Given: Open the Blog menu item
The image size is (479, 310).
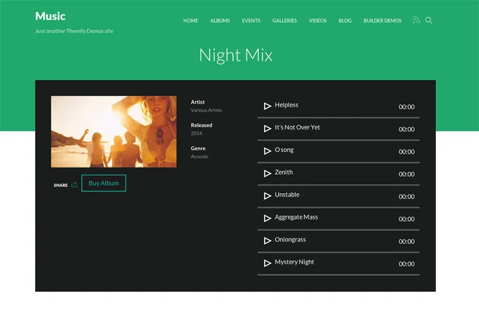Looking at the screenshot, I should click(x=345, y=21).
